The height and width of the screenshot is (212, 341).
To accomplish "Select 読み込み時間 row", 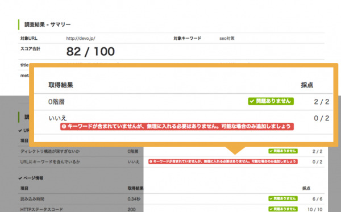I will point(172,199).
